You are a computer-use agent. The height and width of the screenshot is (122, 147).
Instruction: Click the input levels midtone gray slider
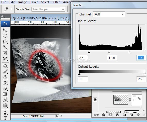(109, 52)
